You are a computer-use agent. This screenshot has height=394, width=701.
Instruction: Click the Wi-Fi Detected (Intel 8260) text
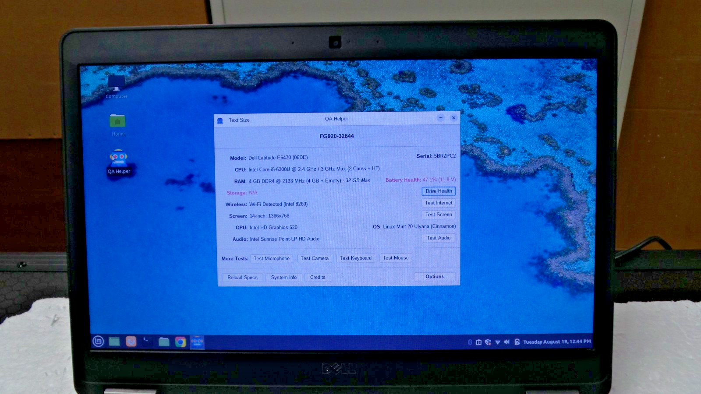pos(278,204)
